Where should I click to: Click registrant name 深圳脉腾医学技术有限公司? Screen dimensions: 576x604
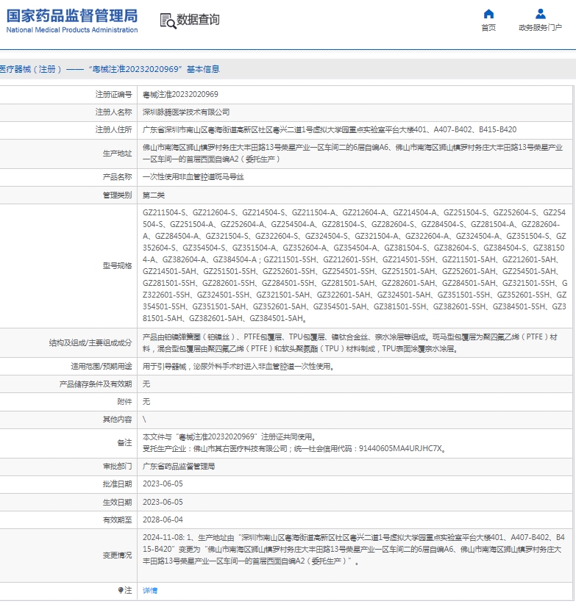186,112
